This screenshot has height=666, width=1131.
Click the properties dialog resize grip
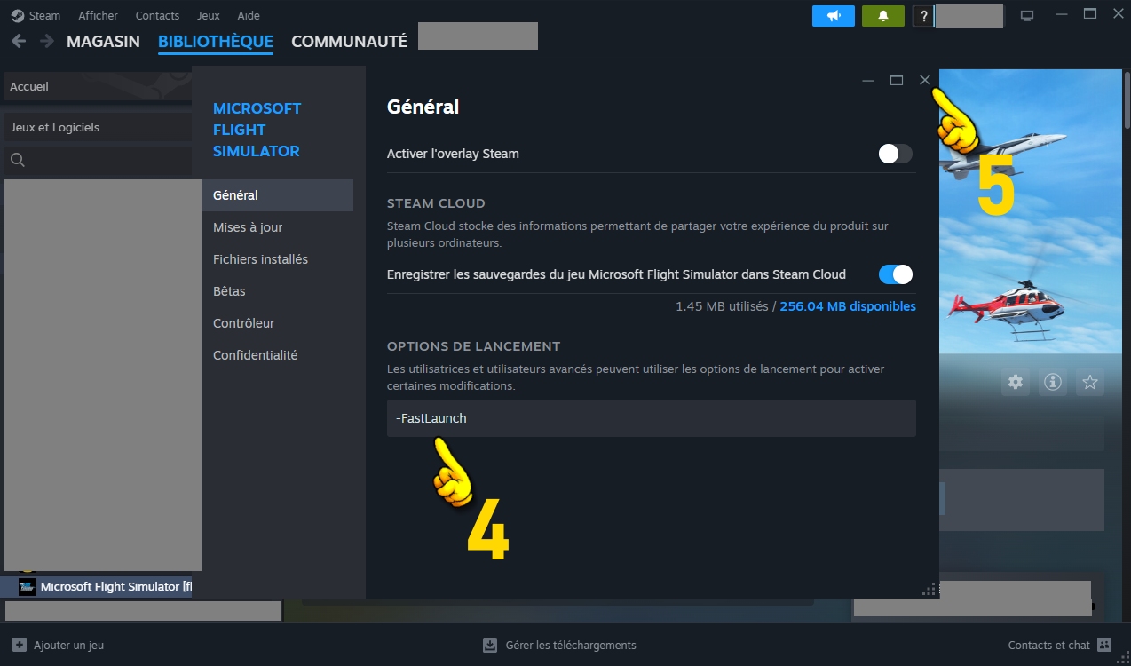[x=930, y=590]
